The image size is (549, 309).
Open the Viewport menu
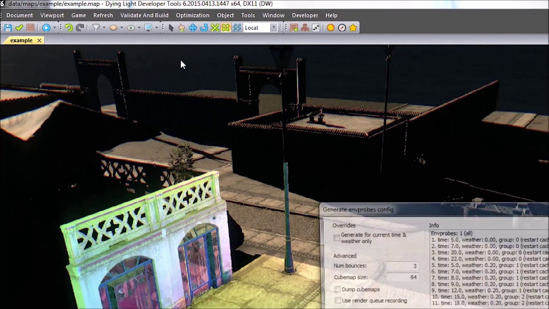(52, 15)
